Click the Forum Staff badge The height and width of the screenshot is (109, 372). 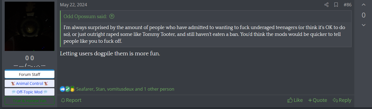tap(30, 74)
